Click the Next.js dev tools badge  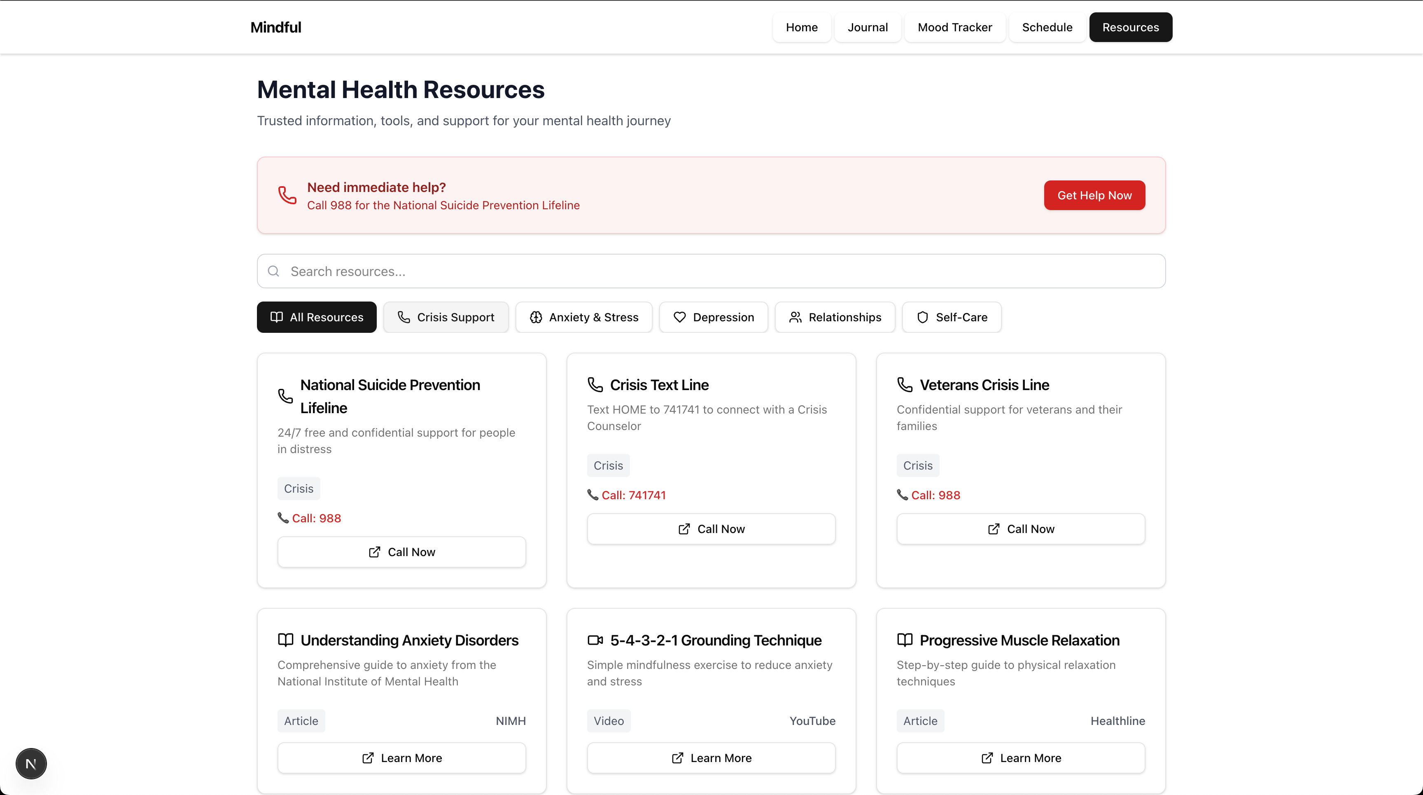(x=31, y=764)
